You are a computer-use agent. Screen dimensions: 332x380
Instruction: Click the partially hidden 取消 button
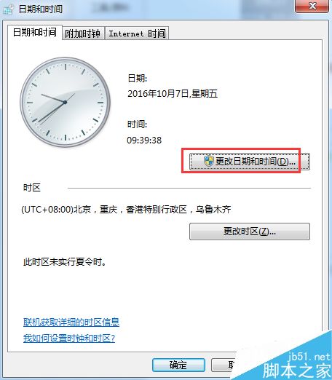coord(224,365)
